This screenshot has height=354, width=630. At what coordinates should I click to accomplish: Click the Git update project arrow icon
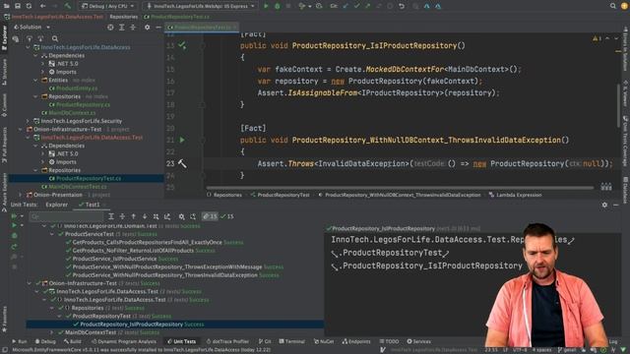pyautogui.click(x=346, y=6)
